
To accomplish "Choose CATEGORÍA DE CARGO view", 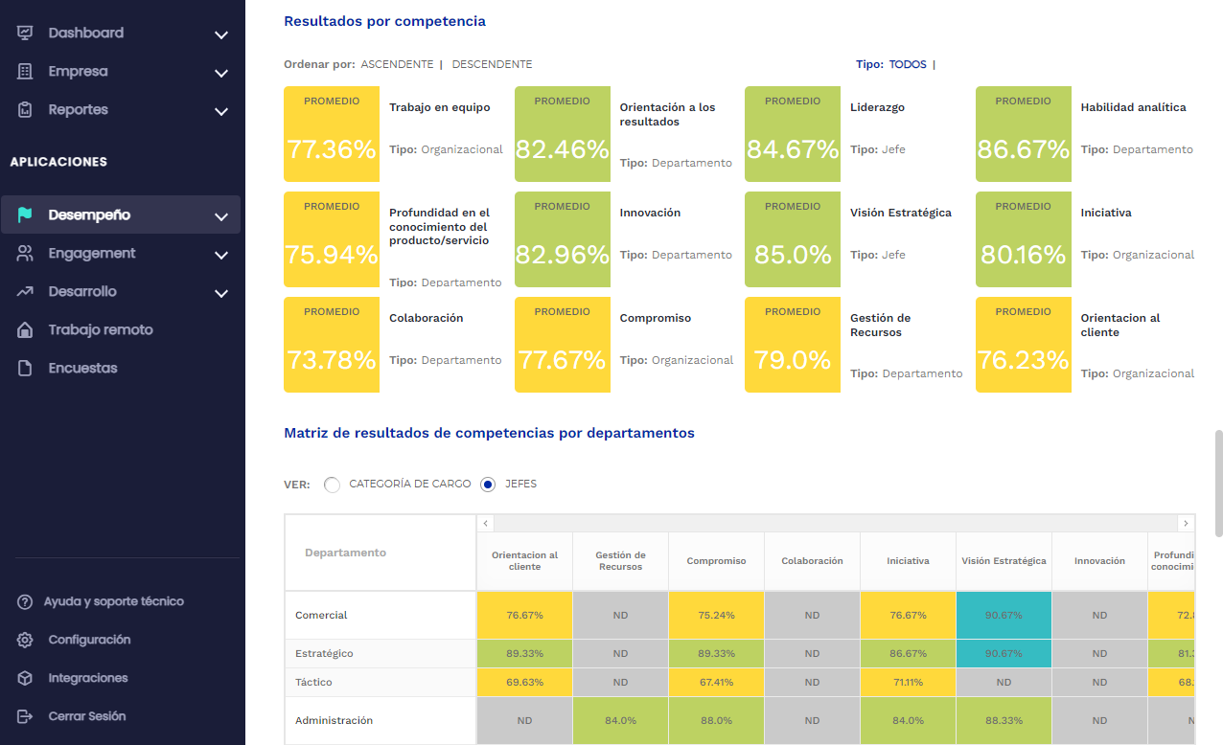I will pos(332,485).
